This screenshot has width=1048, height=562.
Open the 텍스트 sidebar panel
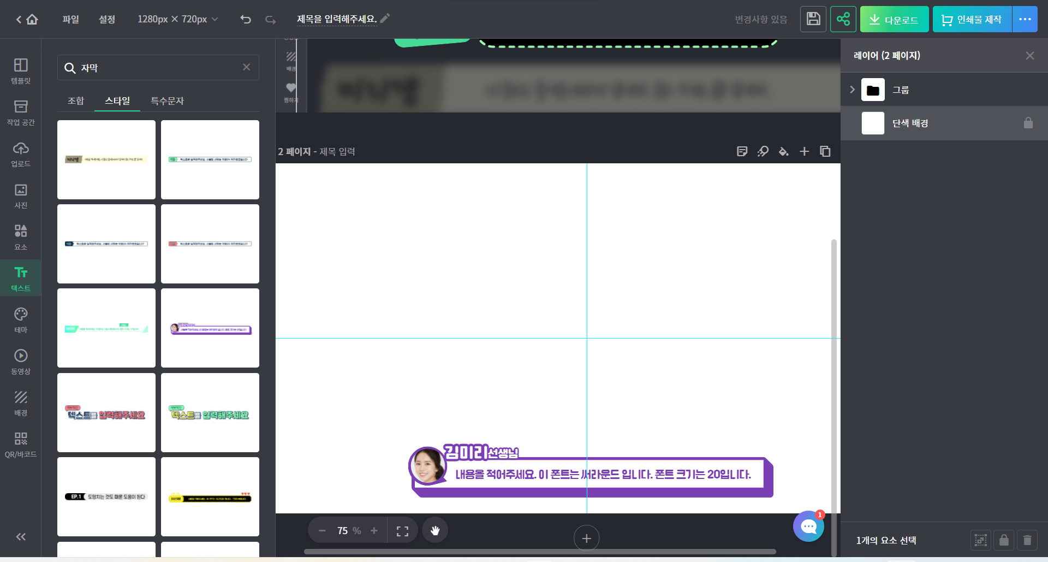point(21,279)
